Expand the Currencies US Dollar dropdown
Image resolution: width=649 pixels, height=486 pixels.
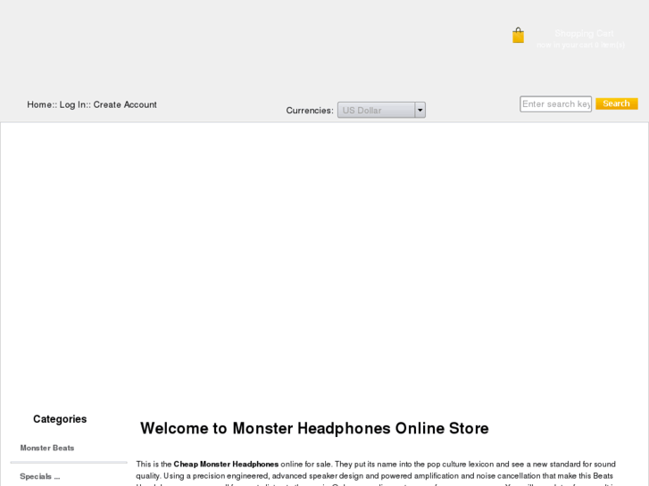click(x=381, y=110)
